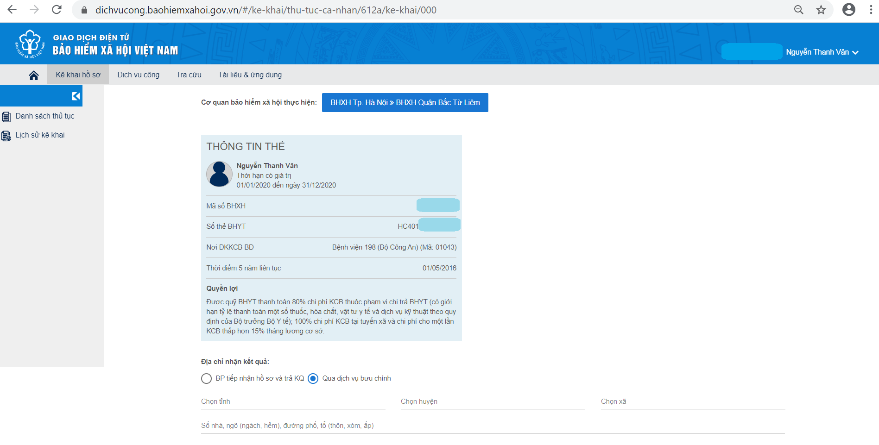Click the THÔNG TIN THẺ heading
Image resolution: width=879 pixels, height=445 pixels.
246,146
